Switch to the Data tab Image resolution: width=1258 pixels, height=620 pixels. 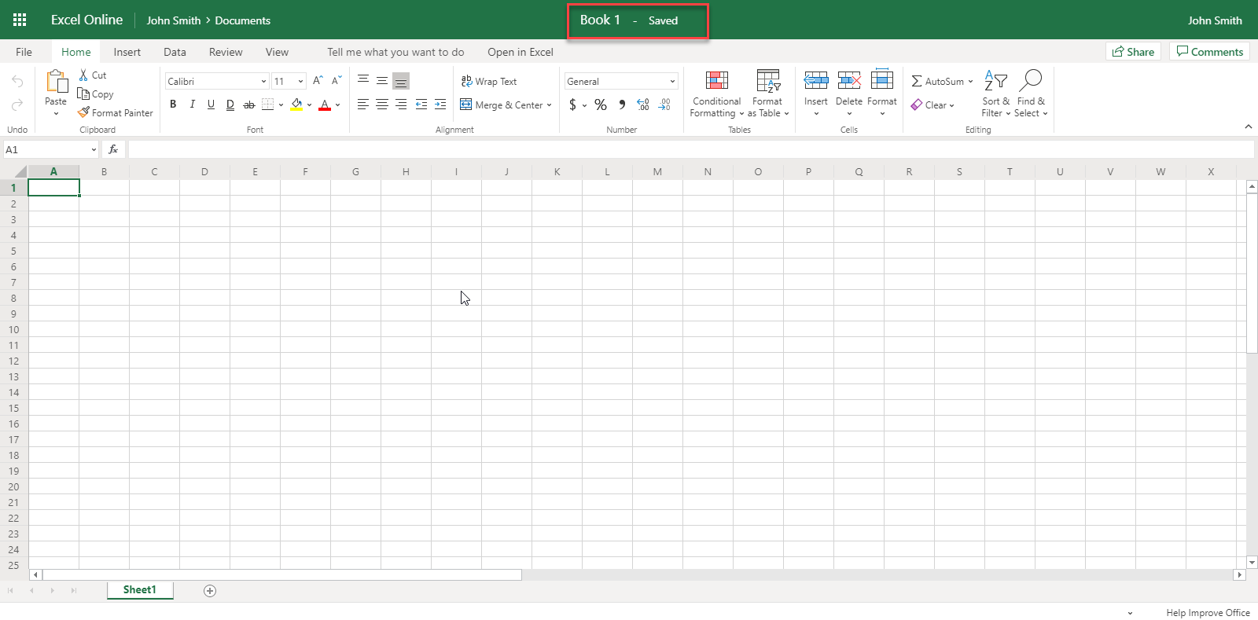175,52
